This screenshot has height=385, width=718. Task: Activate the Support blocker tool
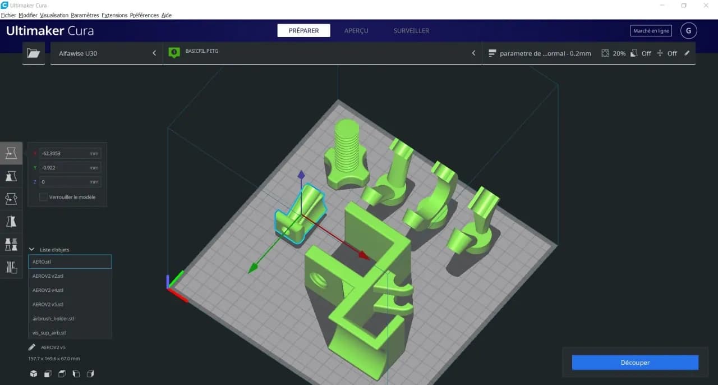11,266
